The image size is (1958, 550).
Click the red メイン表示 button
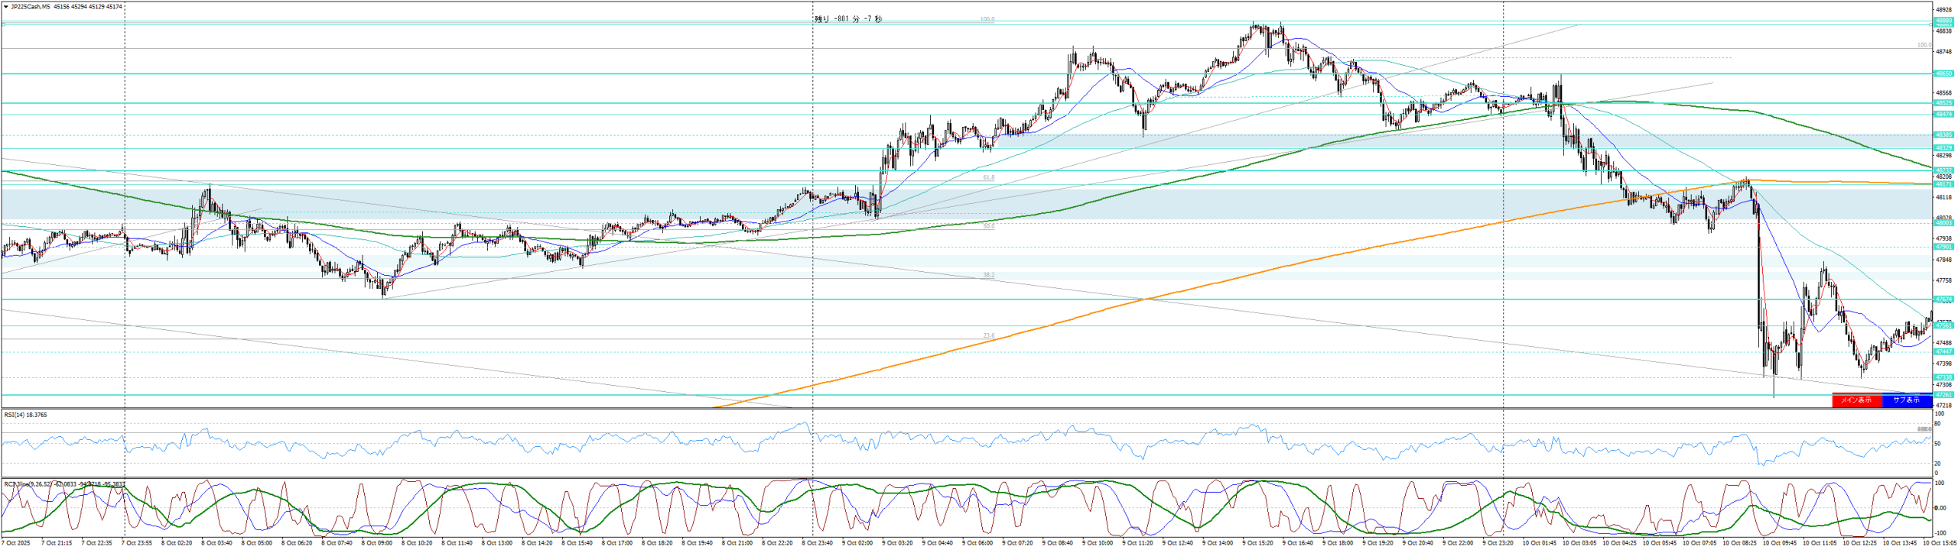[x=1856, y=400]
